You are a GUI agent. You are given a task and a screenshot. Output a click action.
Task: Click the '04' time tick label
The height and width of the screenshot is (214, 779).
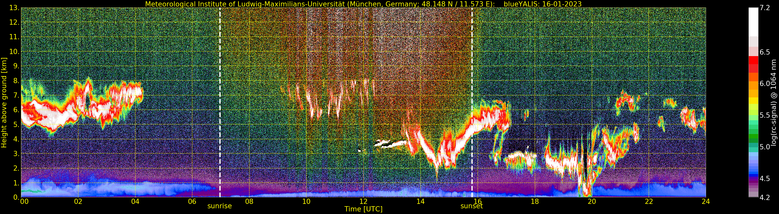[135, 202]
